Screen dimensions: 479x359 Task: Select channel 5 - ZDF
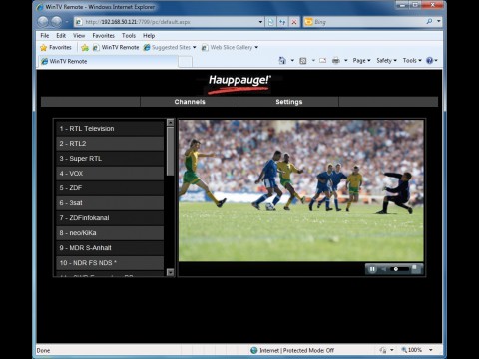(x=110, y=188)
